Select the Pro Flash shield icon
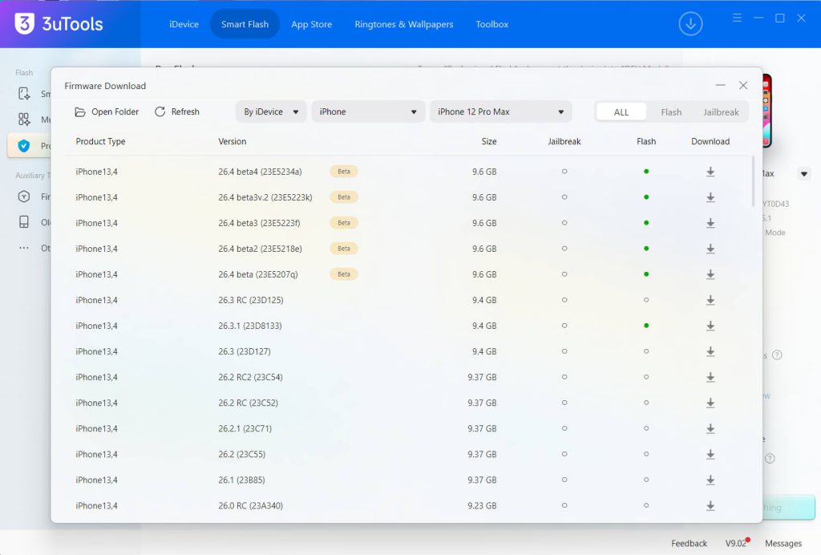This screenshot has height=555, width=821. click(23, 146)
